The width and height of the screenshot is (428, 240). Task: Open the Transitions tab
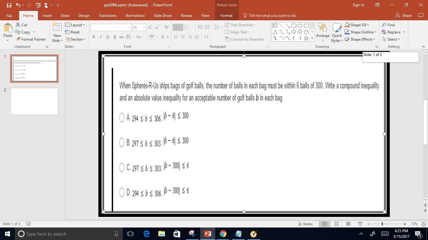[x=107, y=16]
